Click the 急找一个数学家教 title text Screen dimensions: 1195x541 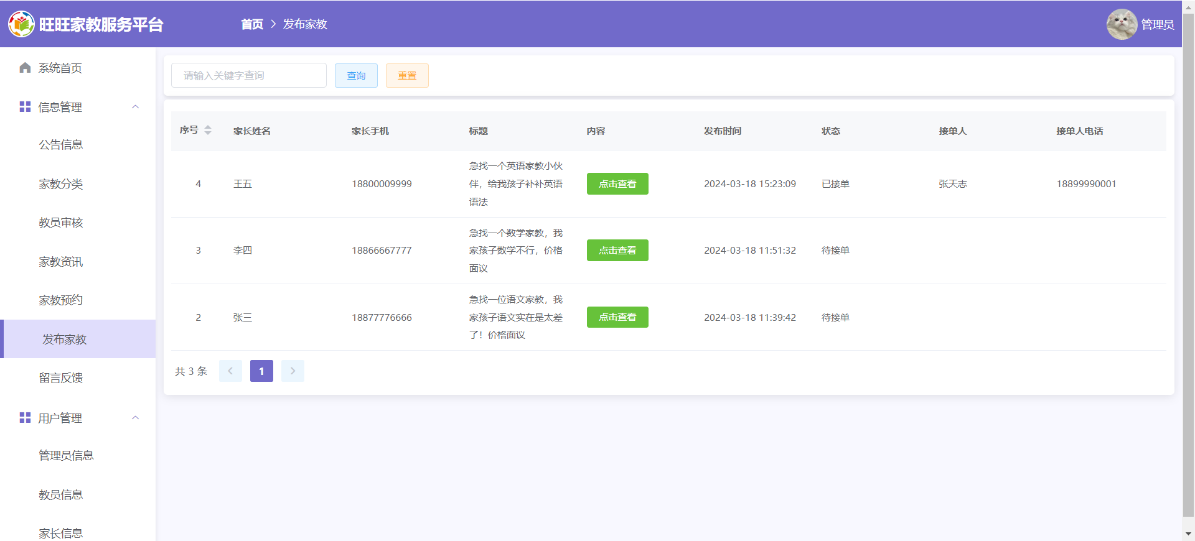coord(516,251)
